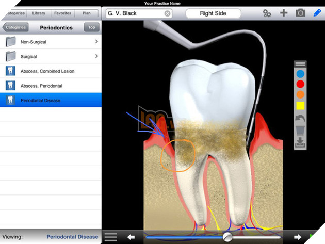This screenshot has width=325, height=244.
Task: Collapse the drawing palette handle
Action: click(x=300, y=63)
